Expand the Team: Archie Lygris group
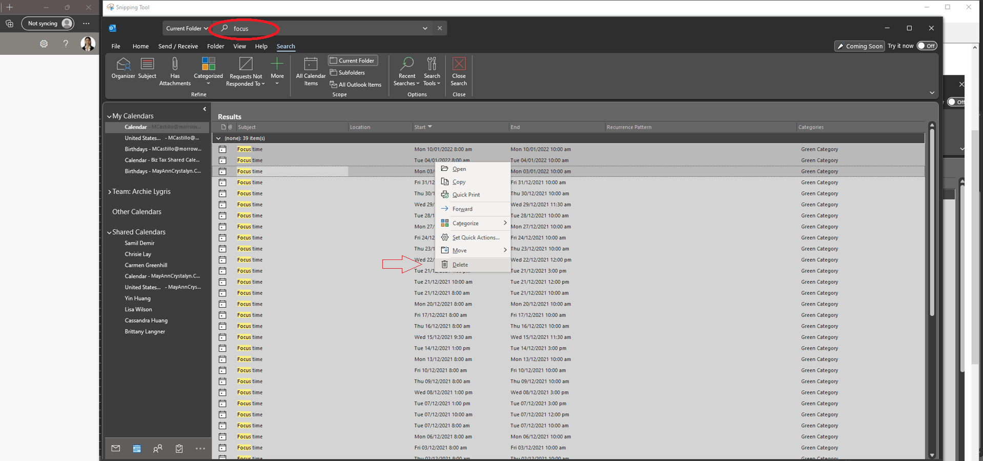 [109, 192]
